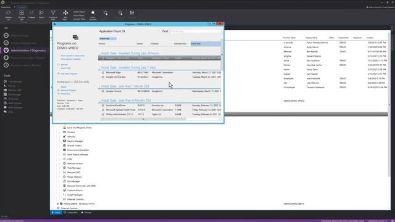This screenshot has height=222, width=395.
Task: Open the Incident Management sidebar icon
Action: coord(6,43)
